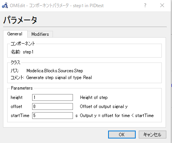The image size is (172, 143).
Task: Select the startTime input field
Action: coord(53,116)
